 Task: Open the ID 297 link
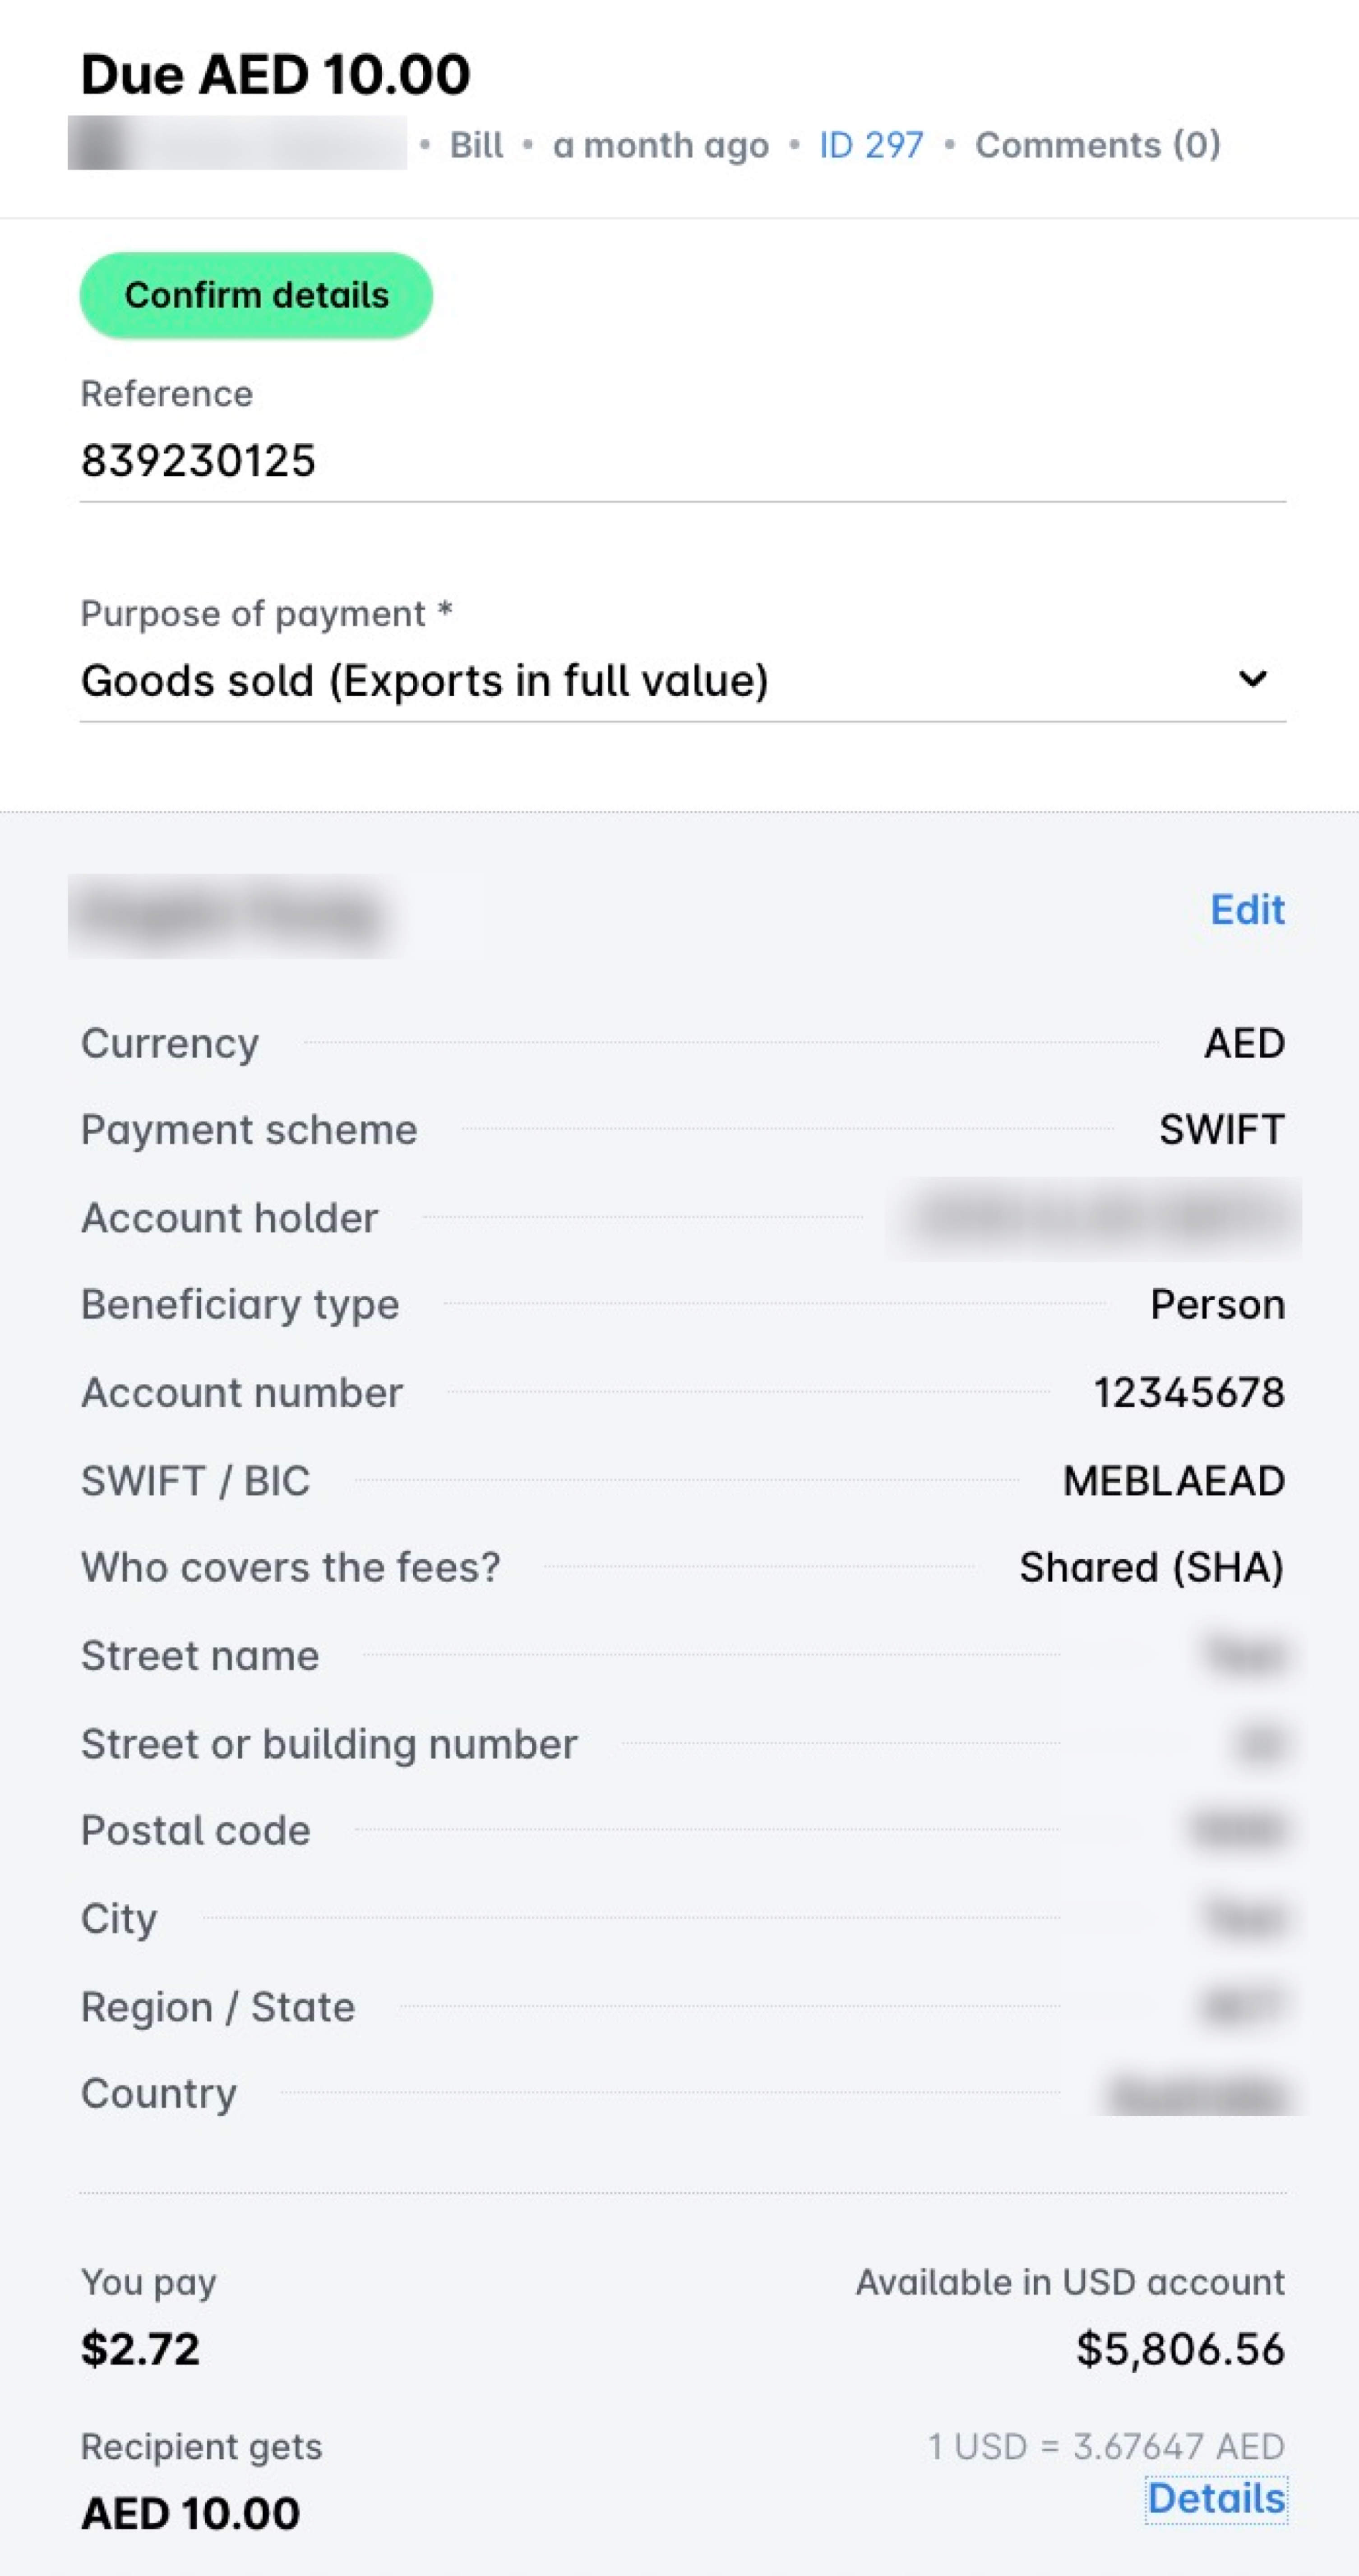(x=869, y=145)
